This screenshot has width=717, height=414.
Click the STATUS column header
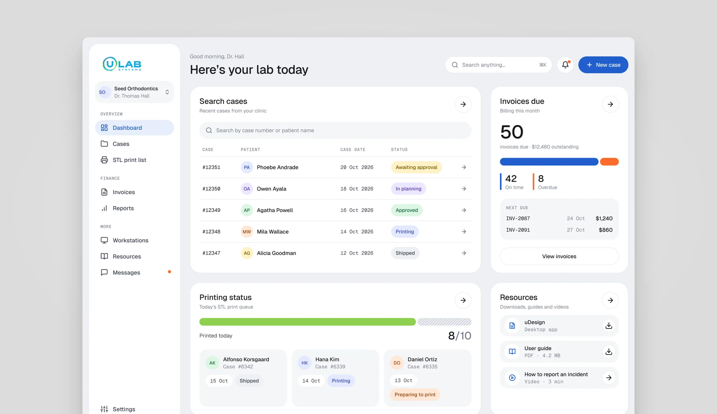coord(399,150)
